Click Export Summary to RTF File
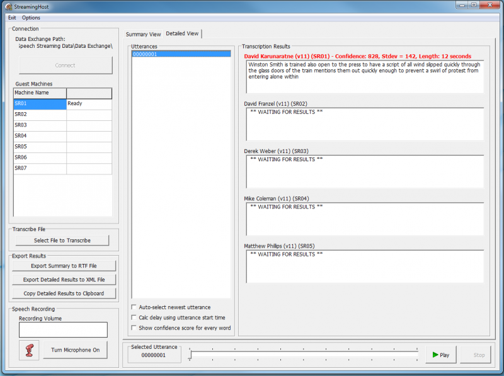504x376 pixels. [x=64, y=266]
